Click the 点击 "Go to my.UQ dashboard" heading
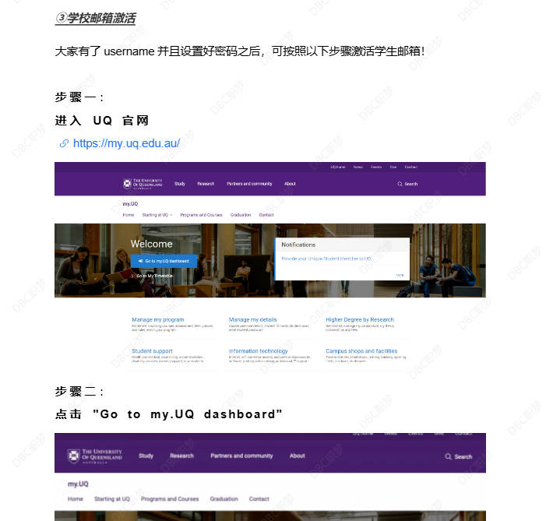The height and width of the screenshot is (521, 546). click(168, 414)
